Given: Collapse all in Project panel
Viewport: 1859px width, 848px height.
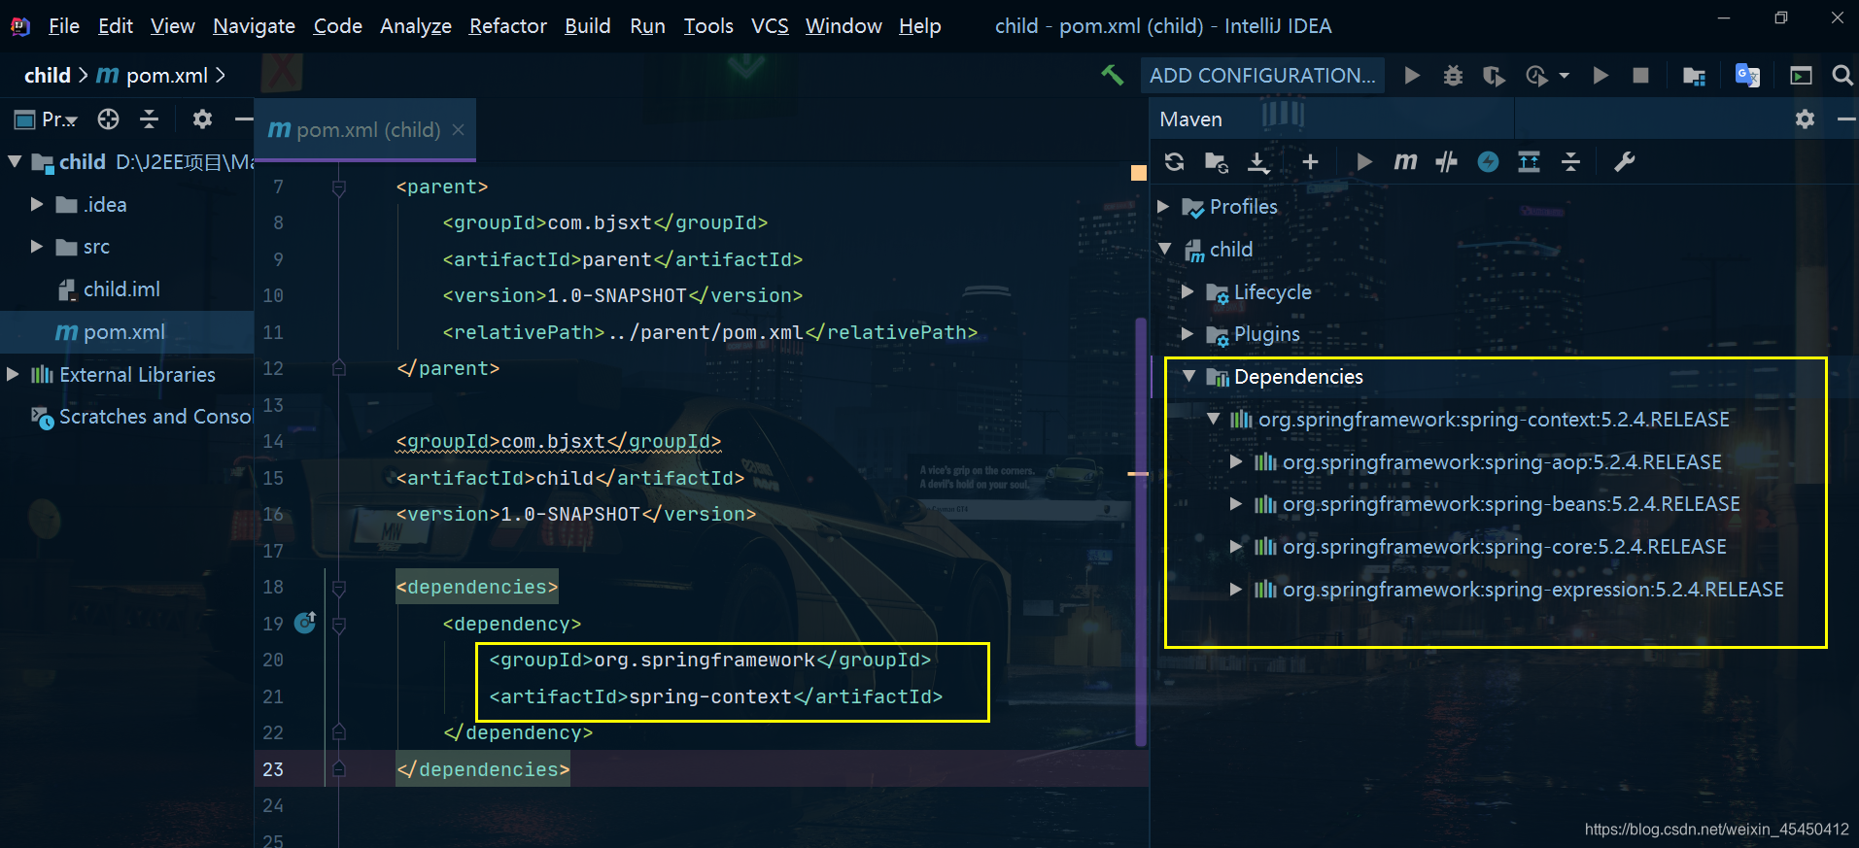Looking at the screenshot, I should (149, 119).
